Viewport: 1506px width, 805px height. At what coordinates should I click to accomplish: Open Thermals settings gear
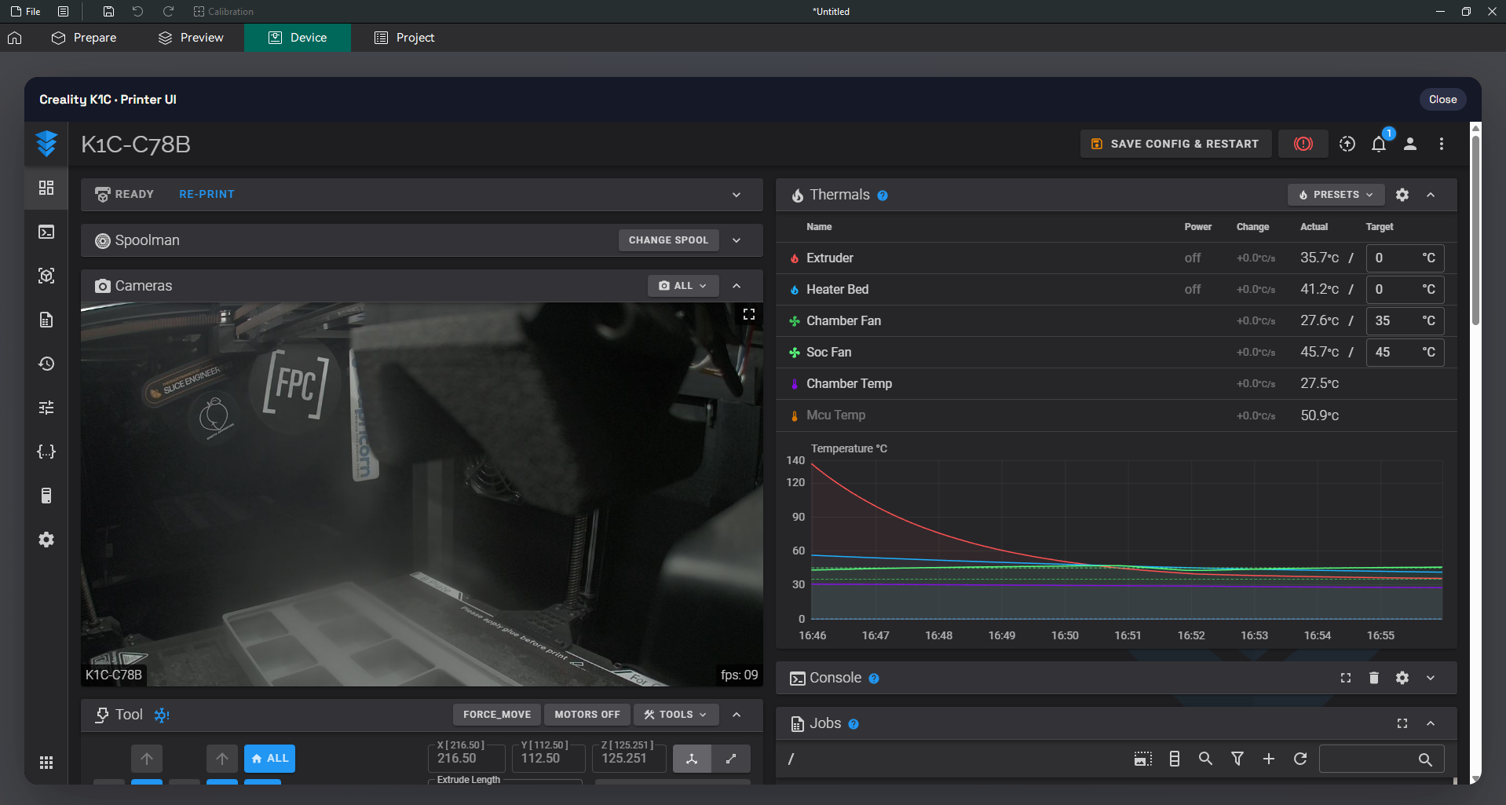[x=1402, y=195]
